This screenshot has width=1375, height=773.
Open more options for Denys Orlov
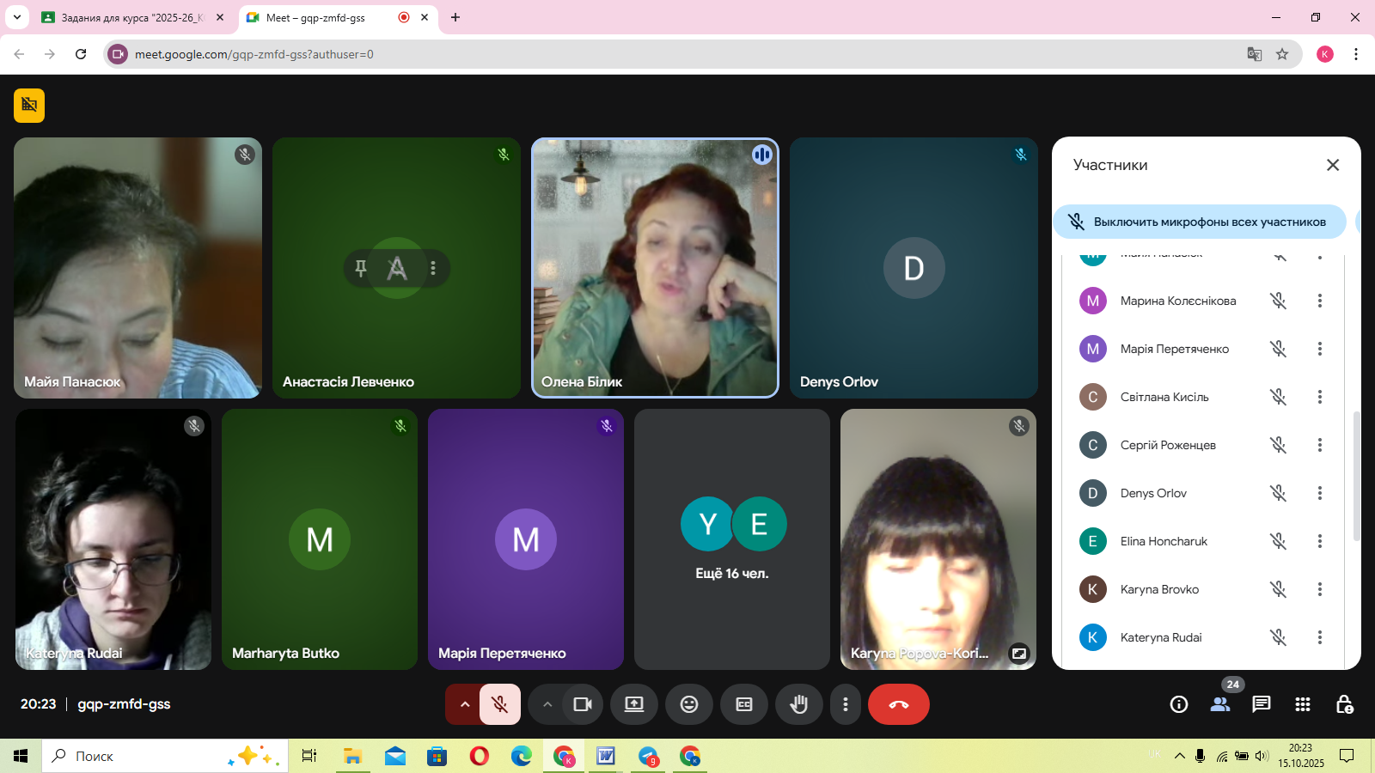click(1319, 493)
